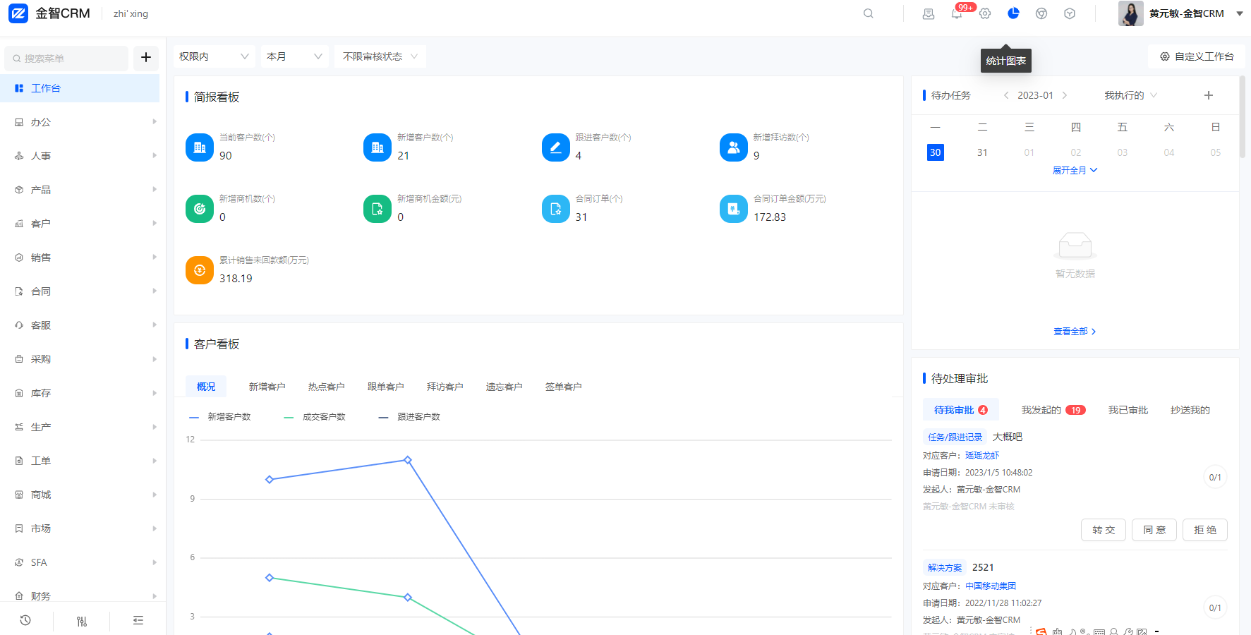Click the round icon left of the cube
The height and width of the screenshot is (635, 1251).
(x=1041, y=13)
